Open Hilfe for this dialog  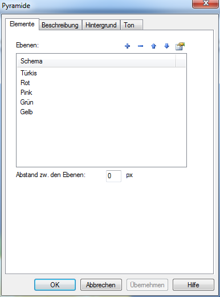tap(193, 285)
